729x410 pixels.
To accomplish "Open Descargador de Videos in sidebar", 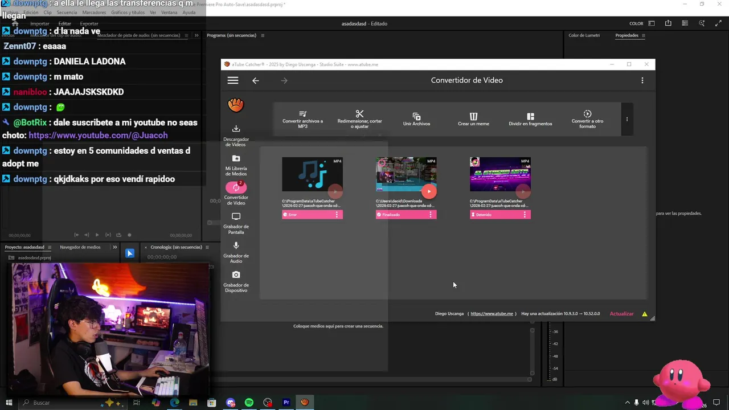I will pyautogui.click(x=236, y=136).
